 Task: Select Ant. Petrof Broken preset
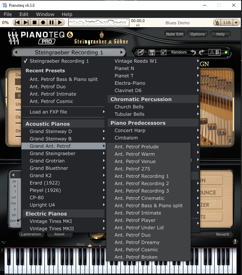point(148,257)
